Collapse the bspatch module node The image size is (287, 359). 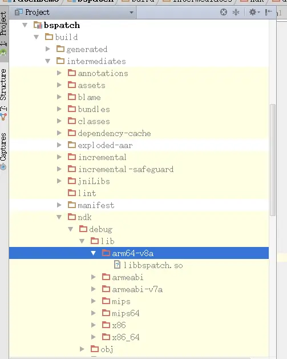(x=25, y=25)
